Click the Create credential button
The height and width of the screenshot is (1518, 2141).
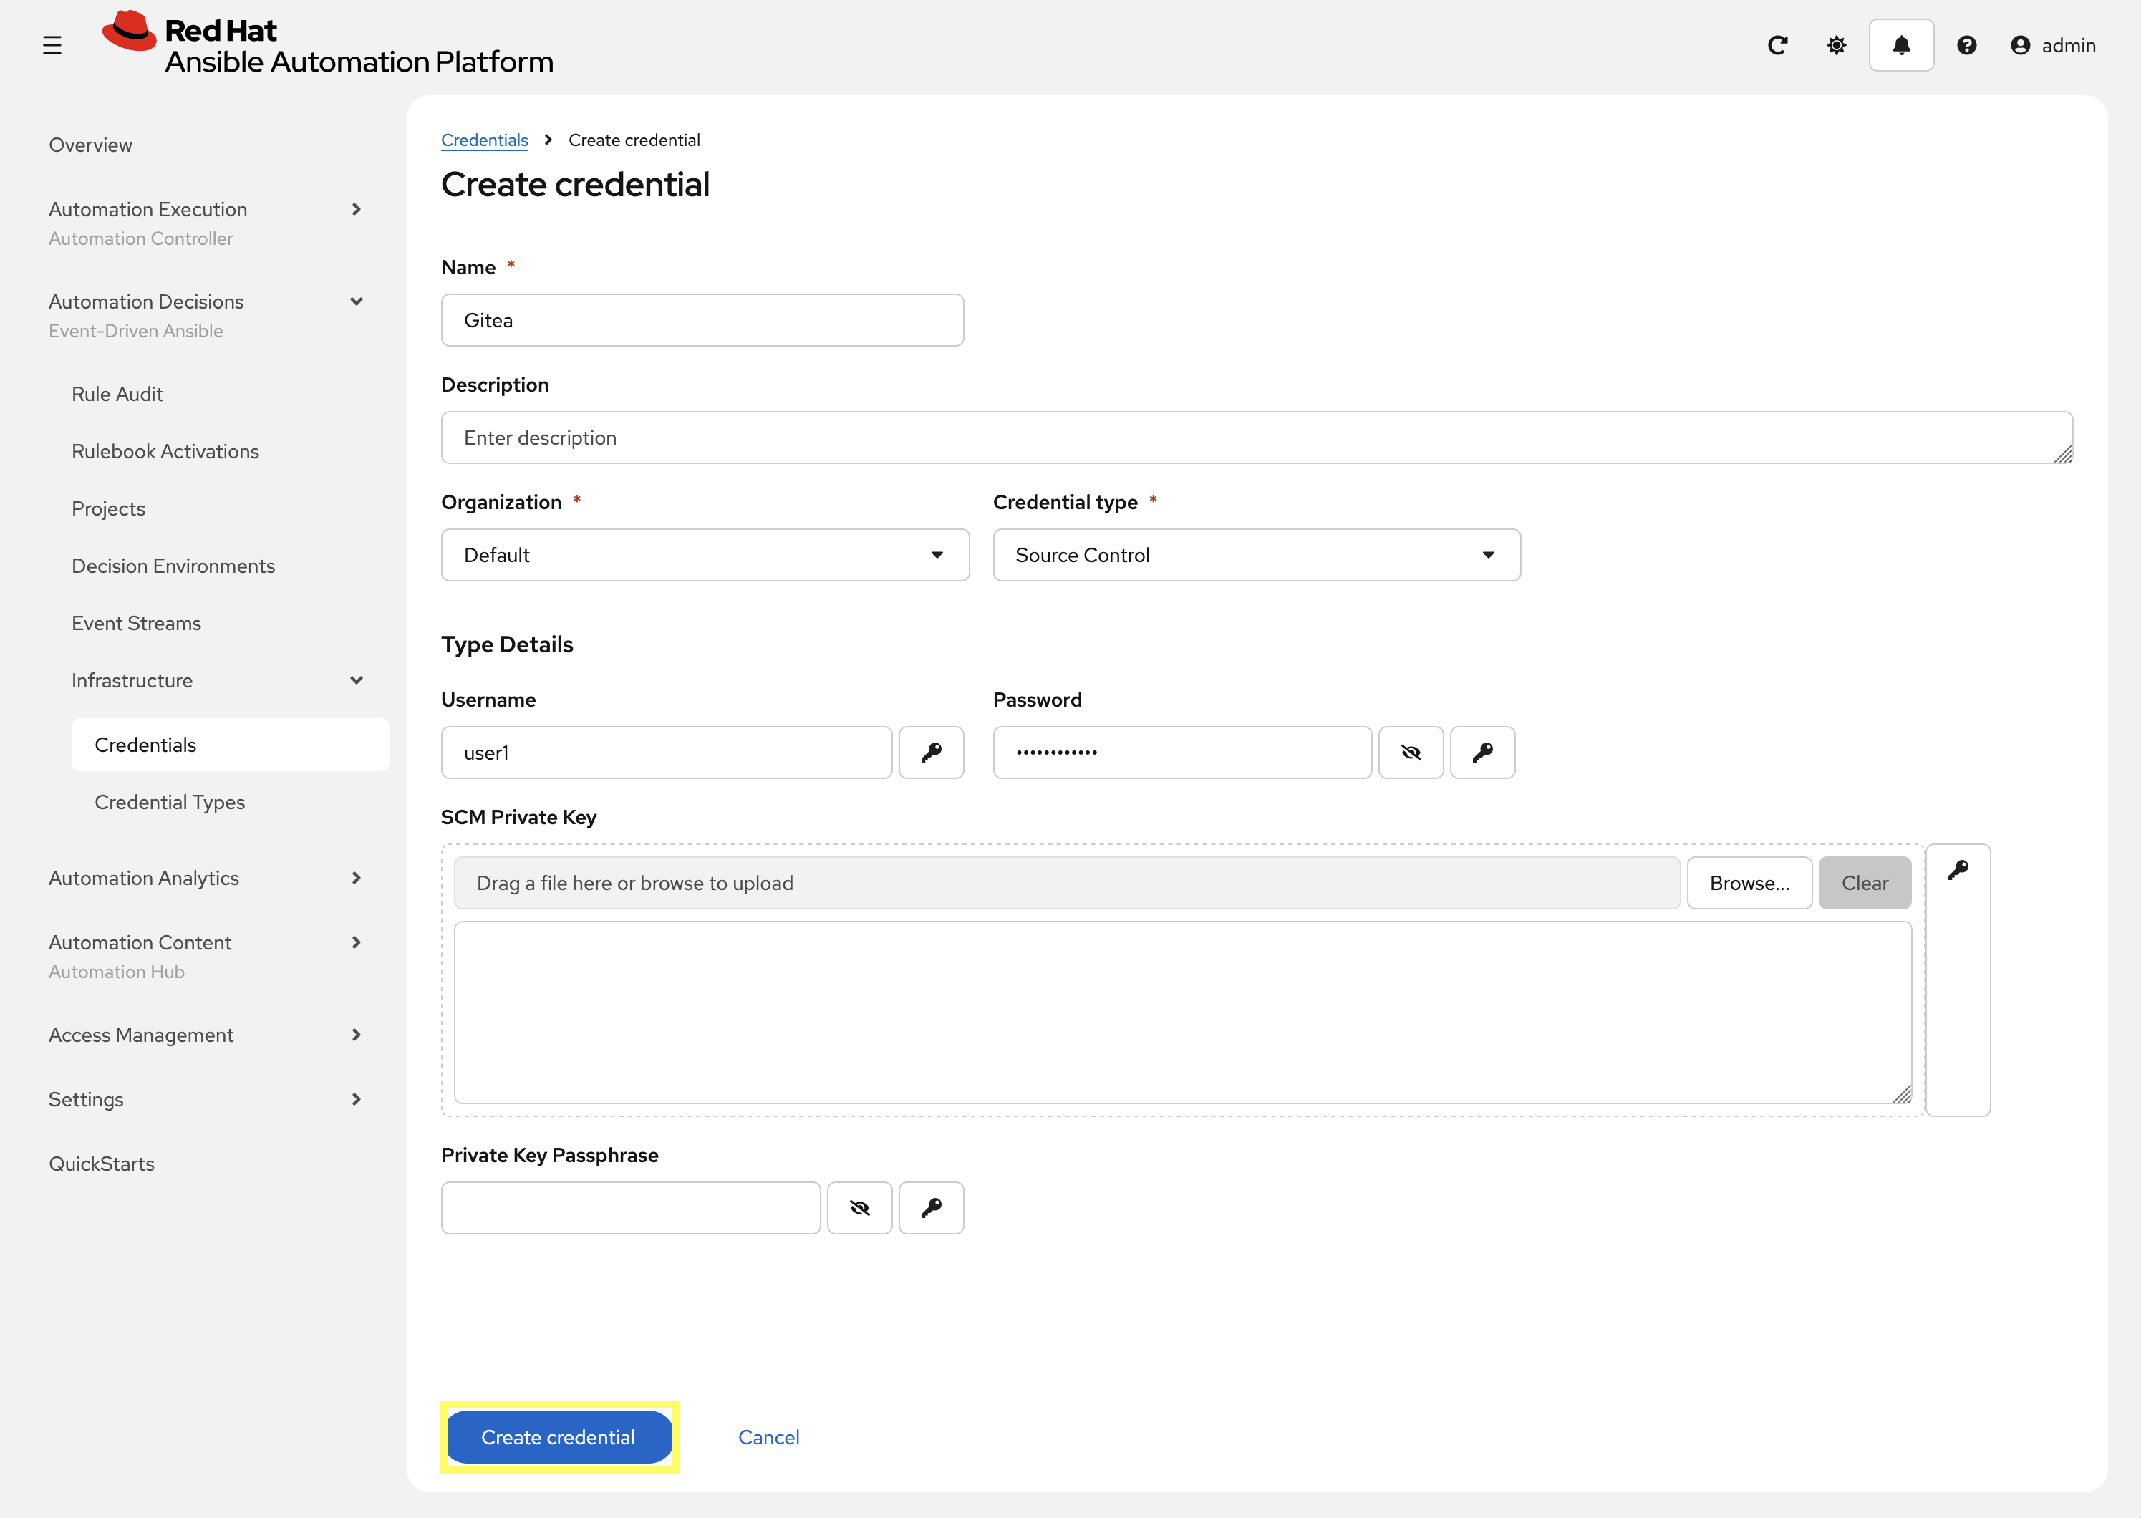[x=558, y=1436]
